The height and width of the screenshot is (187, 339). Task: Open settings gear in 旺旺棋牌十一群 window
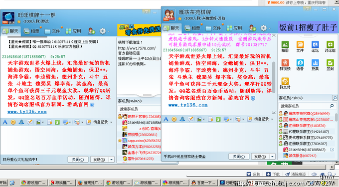pos(103,31)
